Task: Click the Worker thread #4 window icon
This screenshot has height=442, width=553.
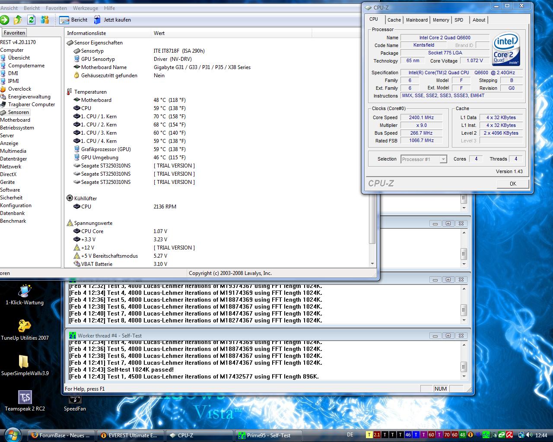Action: pos(73,335)
